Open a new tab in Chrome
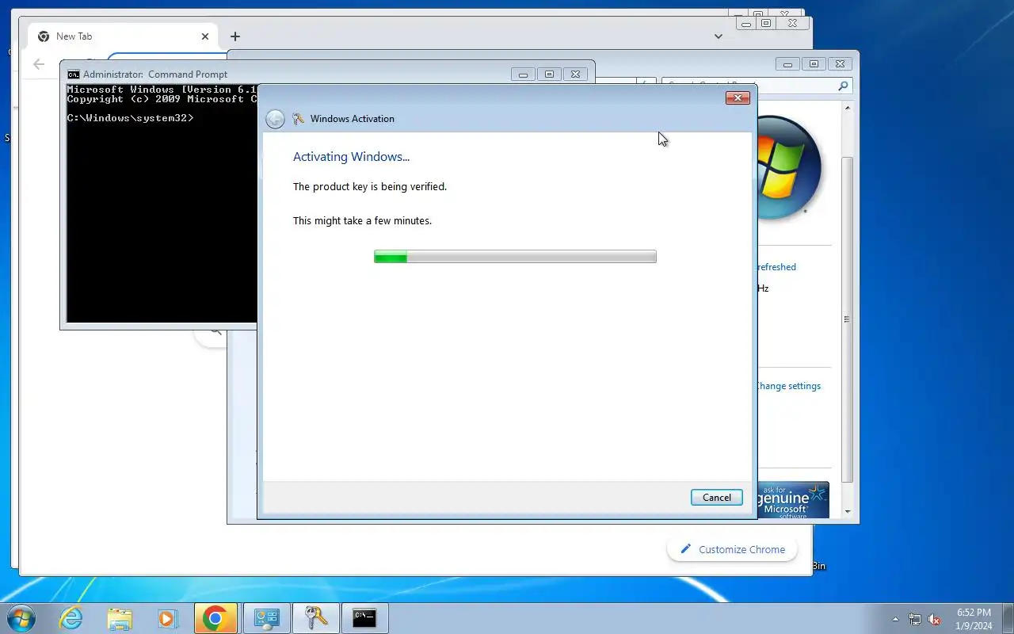The width and height of the screenshot is (1014, 634). [x=235, y=36]
